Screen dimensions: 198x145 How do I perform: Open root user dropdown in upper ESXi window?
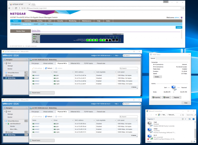(x=101, y=56)
